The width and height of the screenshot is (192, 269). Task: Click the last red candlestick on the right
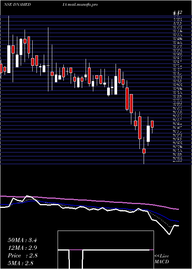point(152,124)
